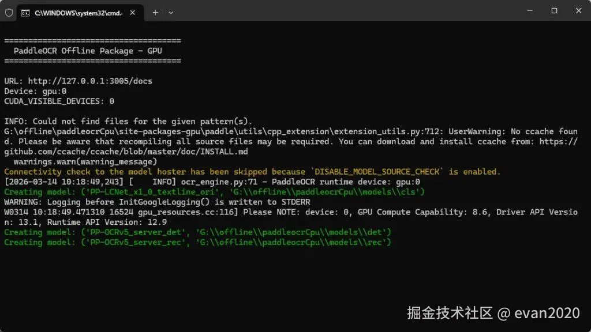Click the 'PaddleOCR Offline Package - GPU' heading
The width and height of the screenshot is (591, 332).
coord(88,51)
